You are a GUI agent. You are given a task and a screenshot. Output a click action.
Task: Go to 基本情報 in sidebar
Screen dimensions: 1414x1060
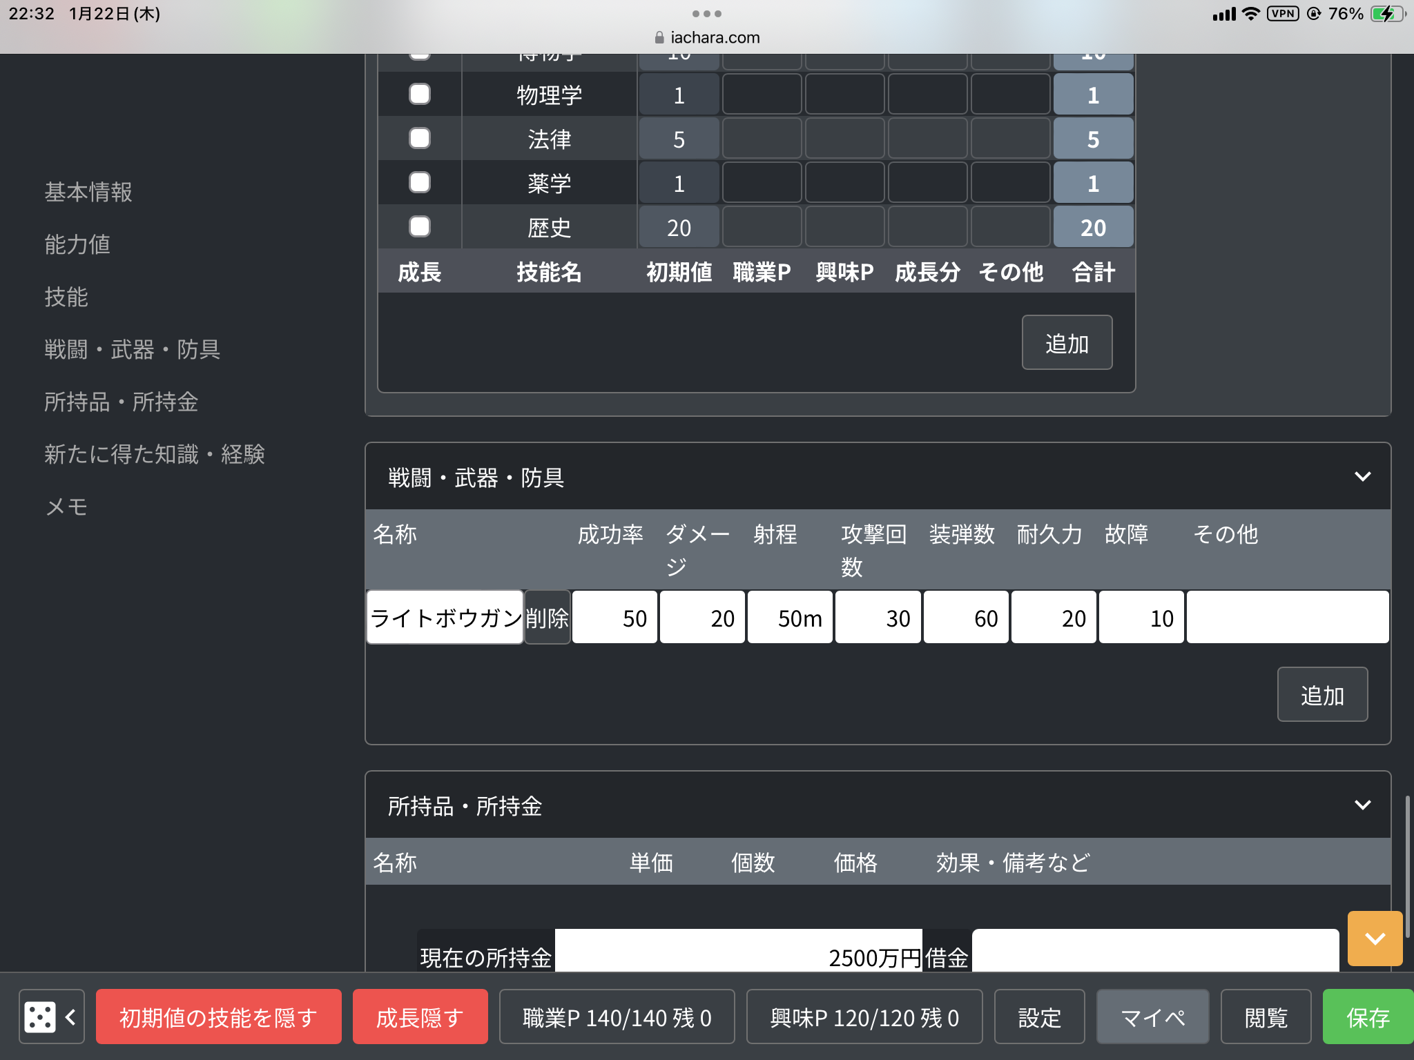point(88,193)
